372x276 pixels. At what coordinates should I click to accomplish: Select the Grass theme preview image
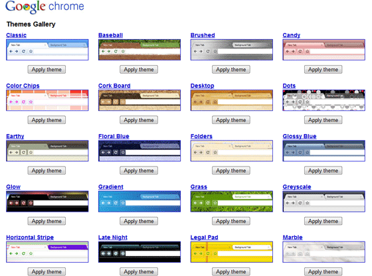[x=232, y=202]
